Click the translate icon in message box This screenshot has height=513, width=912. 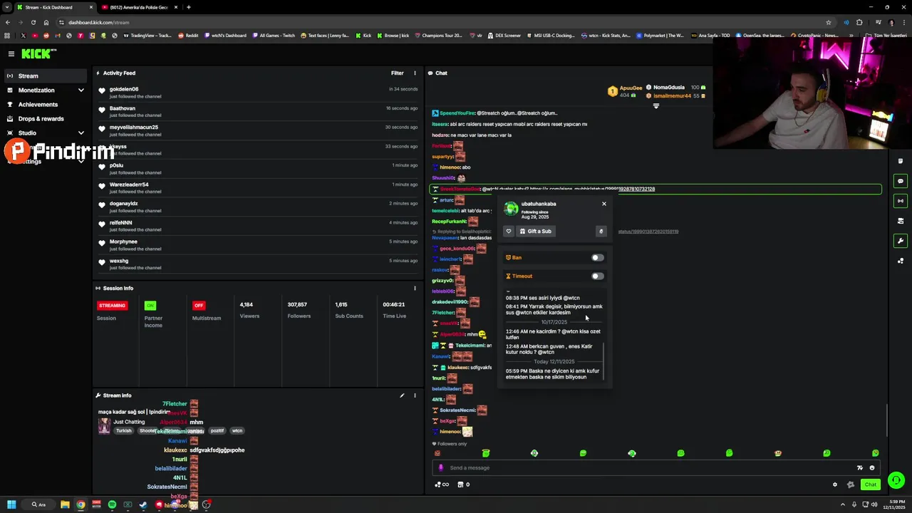click(860, 468)
